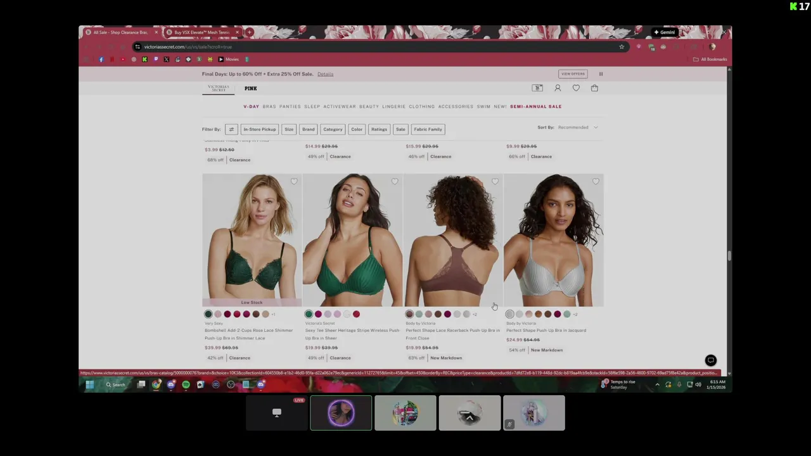Viewport: 811px width, 456px height.
Task: Select the gray swatch on Jacquard bra
Action: [510, 314]
